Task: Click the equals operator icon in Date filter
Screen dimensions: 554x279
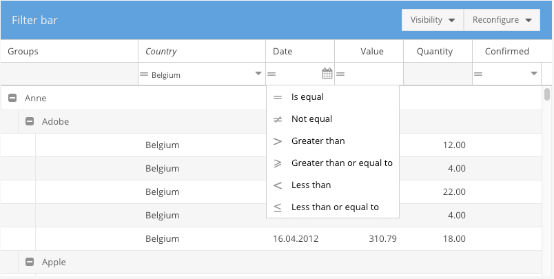Action: tap(271, 74)
